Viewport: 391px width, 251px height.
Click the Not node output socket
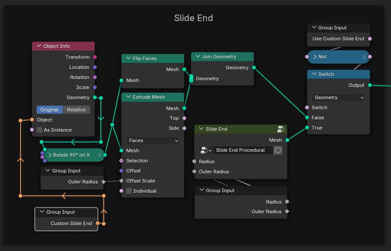pos(370,57)
